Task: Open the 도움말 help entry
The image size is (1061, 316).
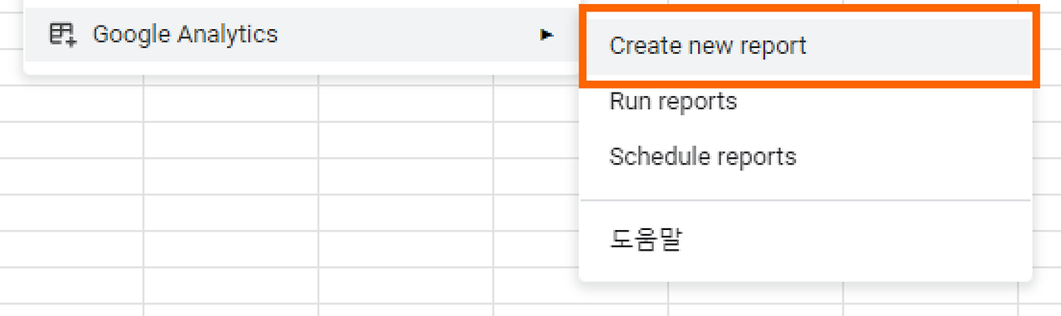Action: click(646, 240)
